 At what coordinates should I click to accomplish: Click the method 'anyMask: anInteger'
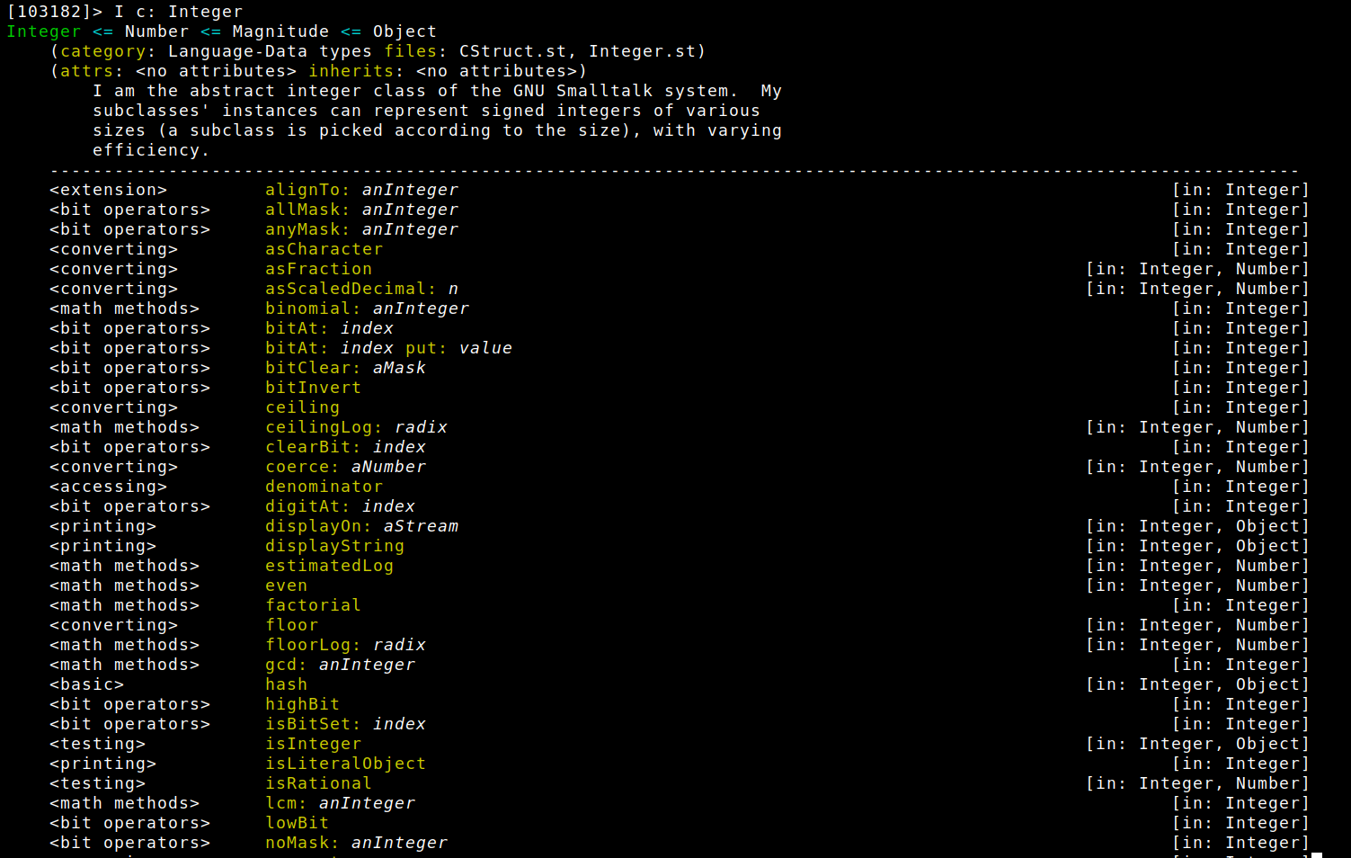click(x=361, y=229)
